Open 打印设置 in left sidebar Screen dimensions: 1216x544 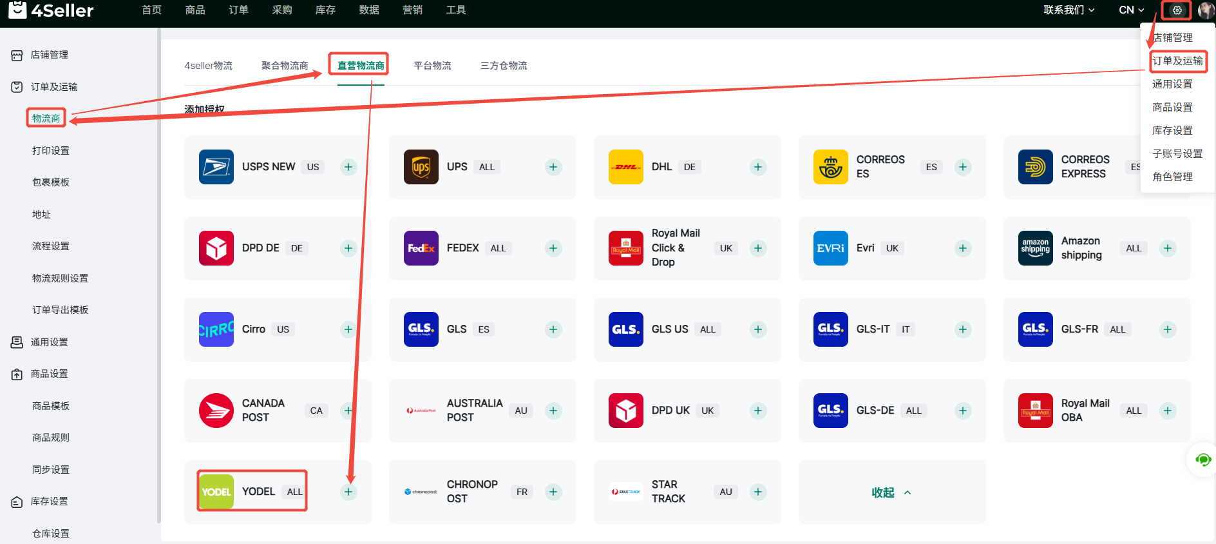tap(51, 151)
